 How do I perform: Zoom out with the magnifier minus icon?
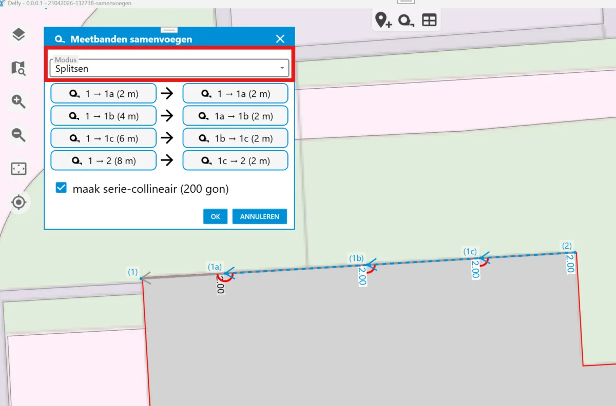click(x=18, y=135)
